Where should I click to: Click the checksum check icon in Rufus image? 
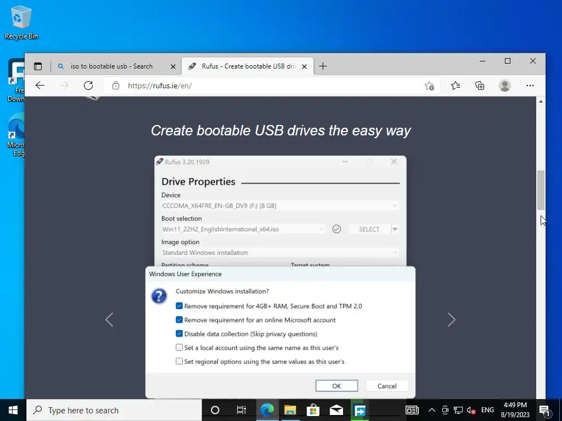pyautogui.click(x=336, y=229)
